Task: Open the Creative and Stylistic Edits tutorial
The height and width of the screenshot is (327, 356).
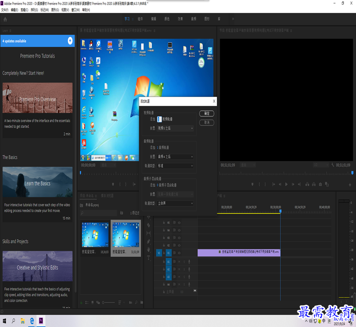Action: pos(37,266)
